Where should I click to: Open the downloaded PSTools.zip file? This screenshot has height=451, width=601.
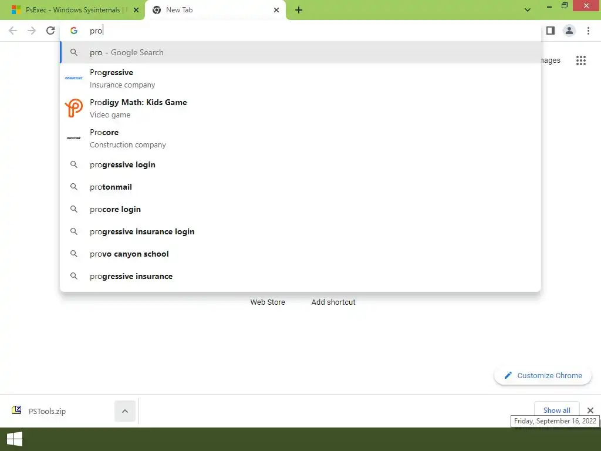pos(47,411)
